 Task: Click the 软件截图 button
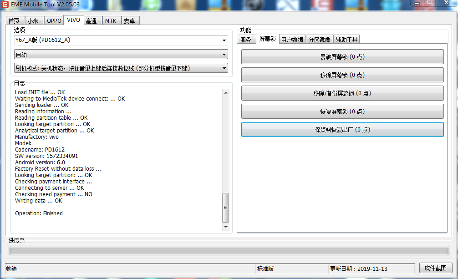pos(436,268)
